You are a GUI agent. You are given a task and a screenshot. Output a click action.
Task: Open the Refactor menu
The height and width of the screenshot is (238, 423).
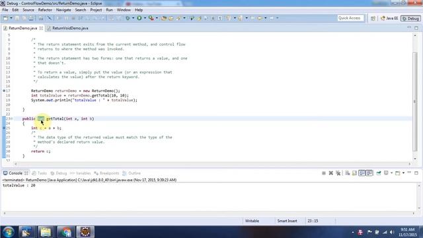(x=45, y=10)
